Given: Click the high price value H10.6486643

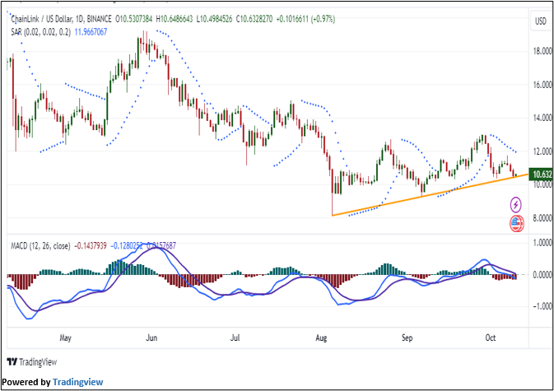Looking at the screenshot, I should (x=175, y=19).
